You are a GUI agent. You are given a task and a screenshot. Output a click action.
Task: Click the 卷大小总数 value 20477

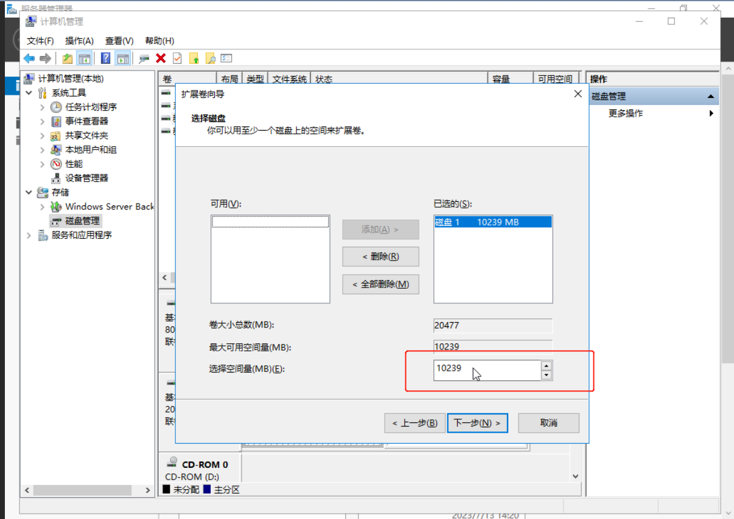[x=493, y=325]
